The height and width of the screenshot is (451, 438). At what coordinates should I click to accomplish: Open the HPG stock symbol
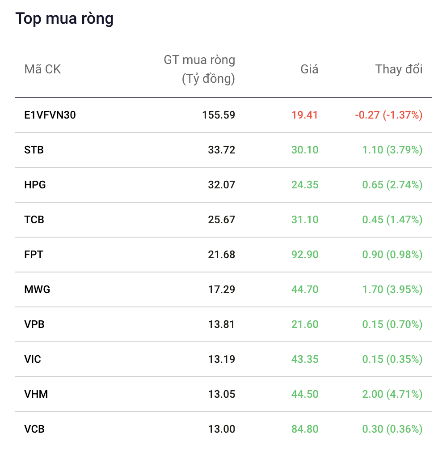click(x=35, y=185)
